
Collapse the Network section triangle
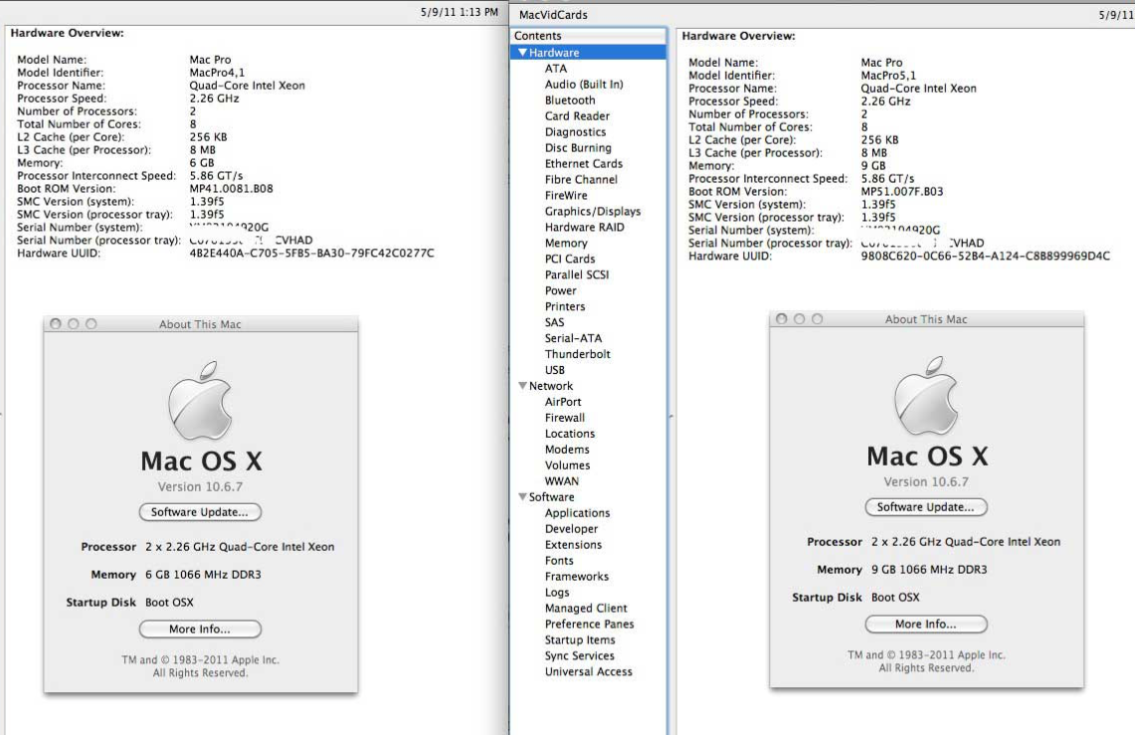coord(522,386)
